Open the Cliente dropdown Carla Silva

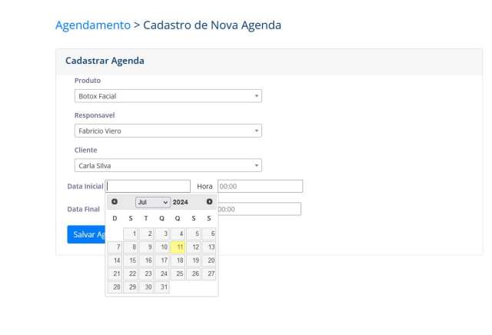click(168, 165)
